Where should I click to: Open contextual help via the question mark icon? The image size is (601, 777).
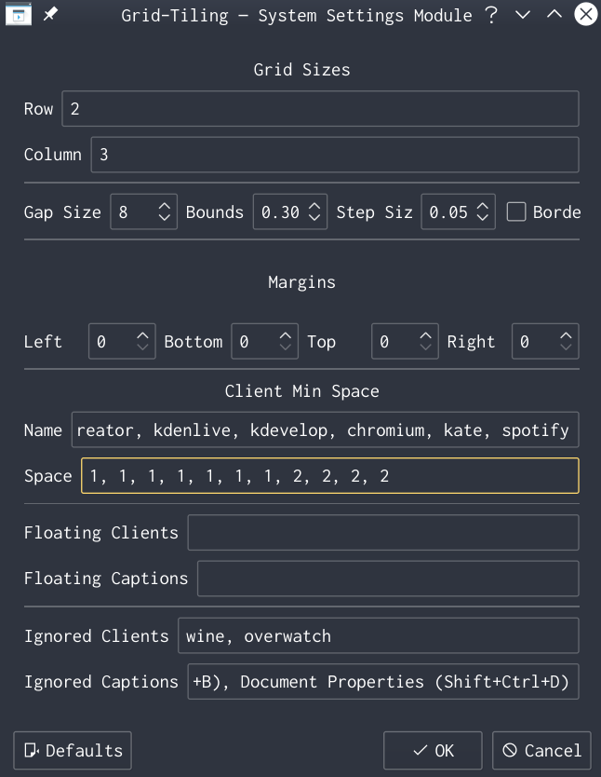click(490, 15)
